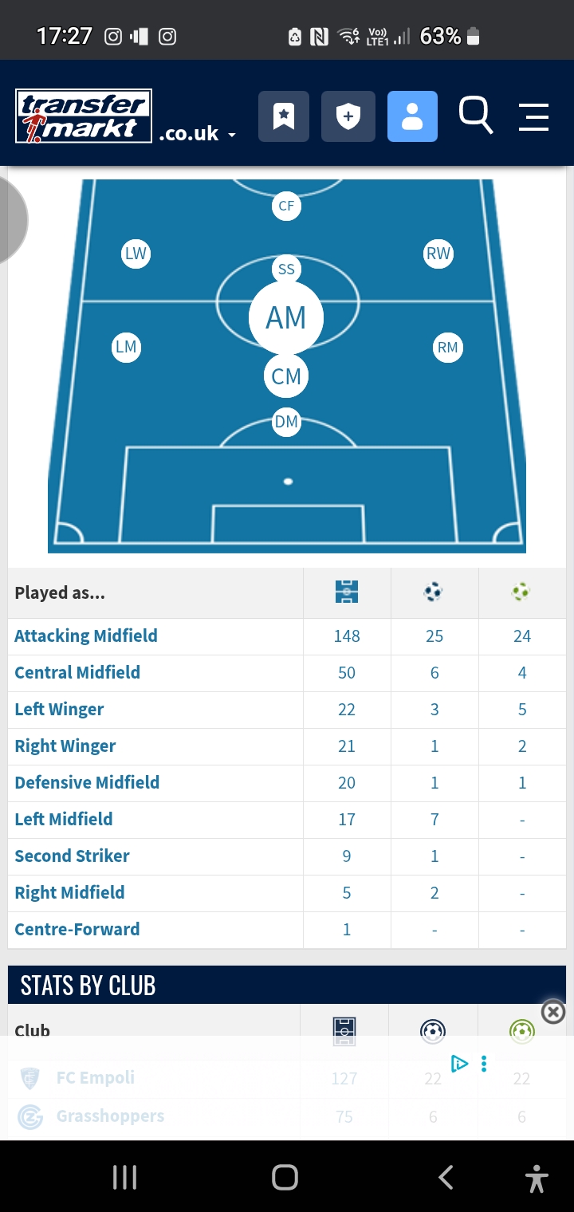Select the AM position on pitch
Image resolution: width=574 pixels, height=1212 pixels.
286,317
